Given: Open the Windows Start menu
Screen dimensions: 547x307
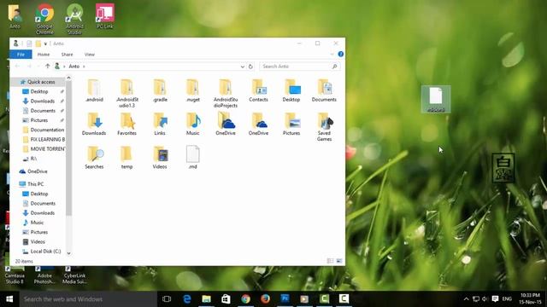Looking at the screenshot, I should (9, 299).
